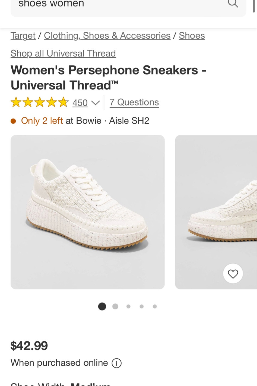Open Clothing, Shoes & Accessories category
Screen dimensions: 257x386
pos(107,36)
